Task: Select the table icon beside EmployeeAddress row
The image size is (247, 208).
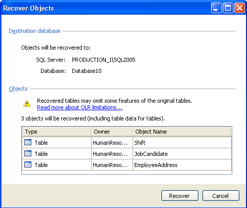Action: click(28, 164)
